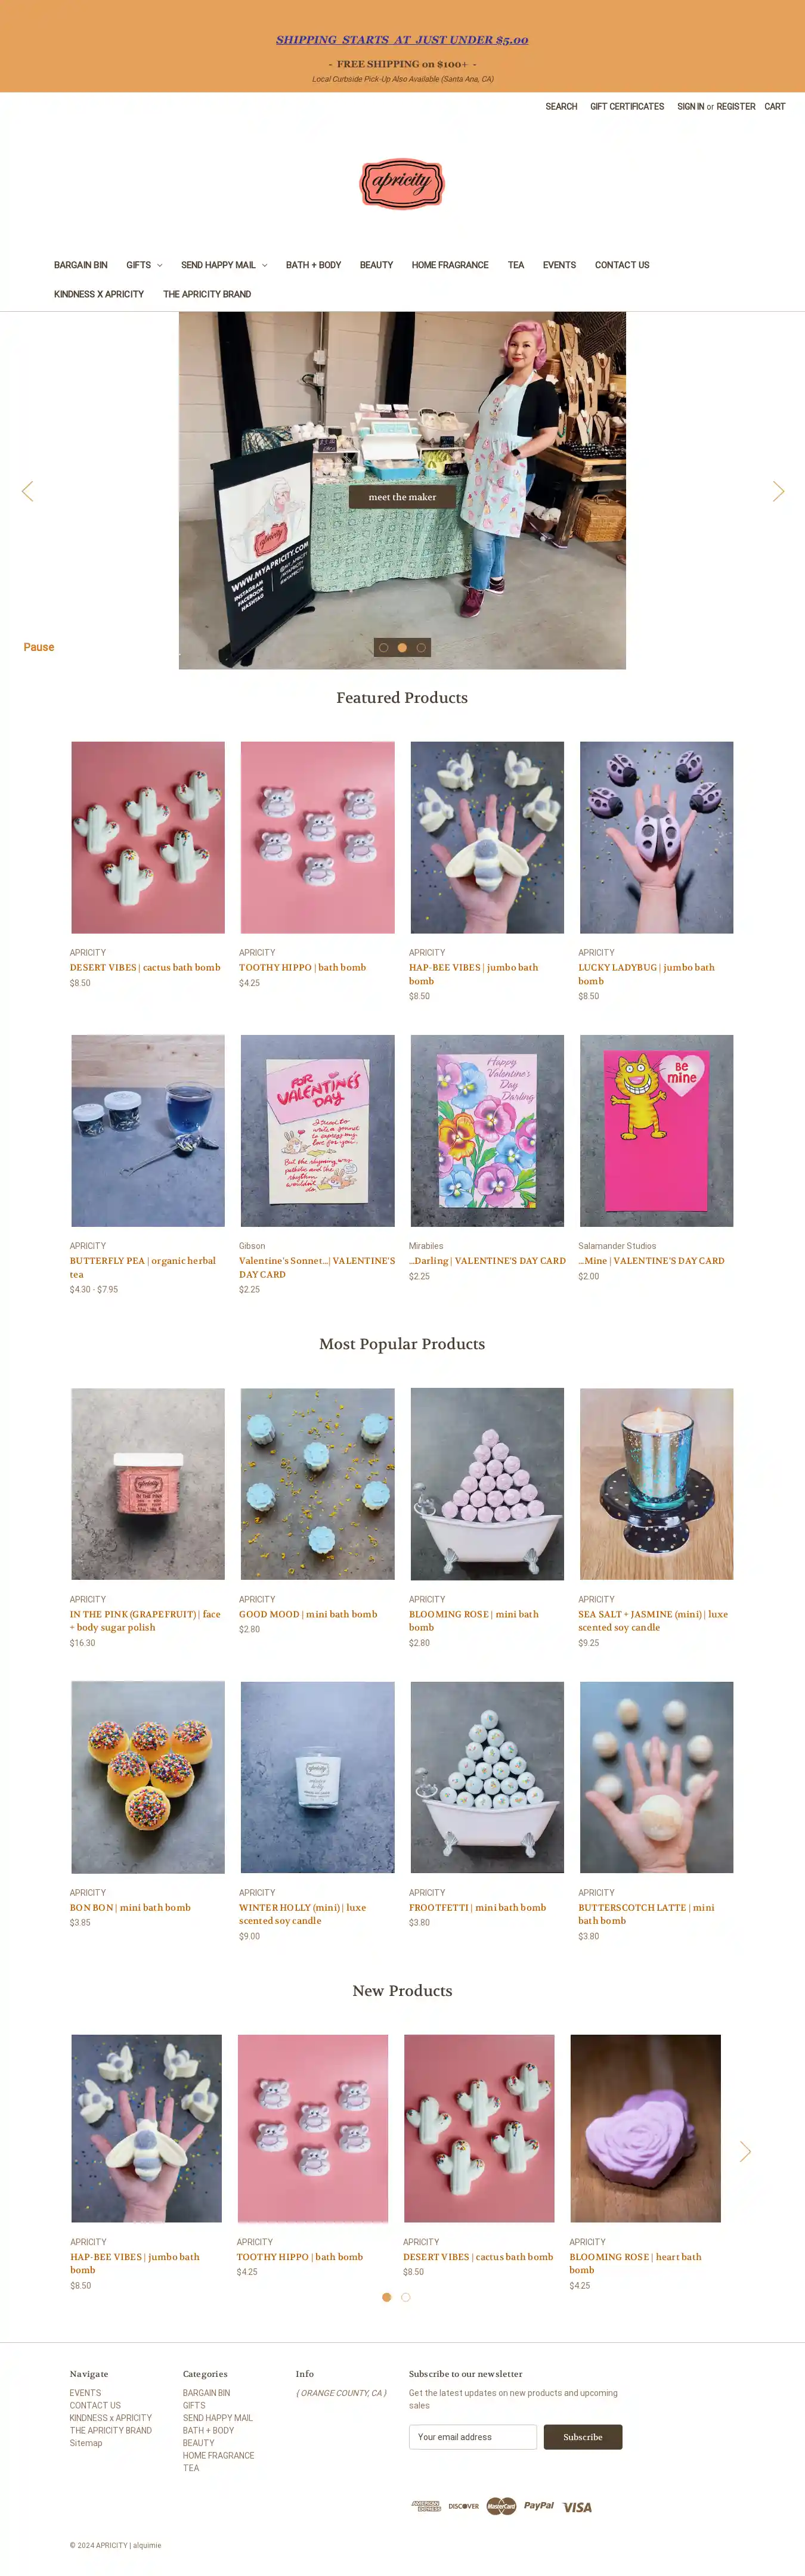Image resolution: width=805 pixels, height=2576 pixels.
Task: Click the newsletter email address field
Action: [x=473, y=2437]
